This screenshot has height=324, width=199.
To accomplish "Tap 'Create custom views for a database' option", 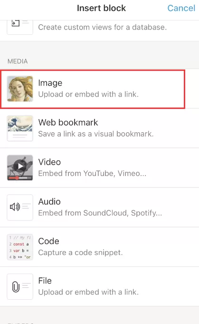I will [x=103, y=27].
